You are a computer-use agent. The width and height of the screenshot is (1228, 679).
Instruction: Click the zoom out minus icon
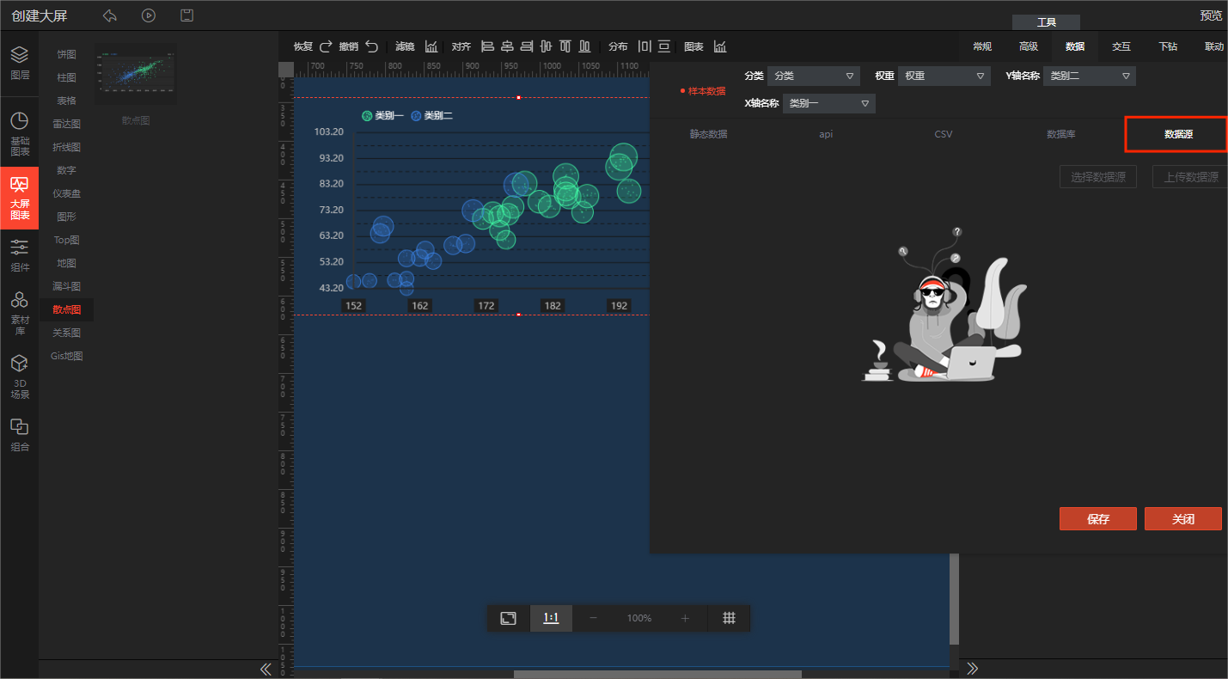point(593,618)
